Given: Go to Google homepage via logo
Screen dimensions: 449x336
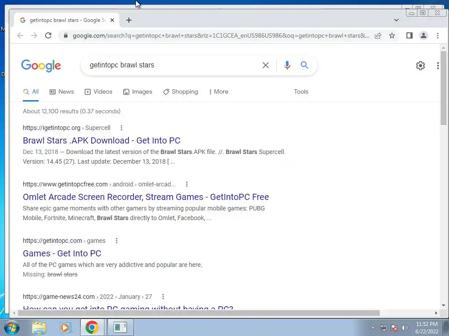Looking at the screenshot, I should 41,66.
